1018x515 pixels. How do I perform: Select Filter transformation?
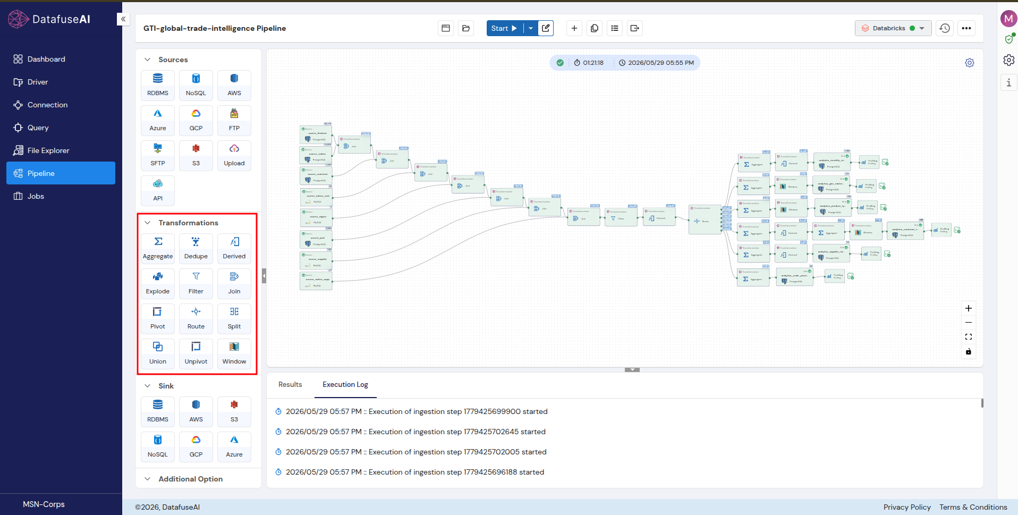pos(196,283)
